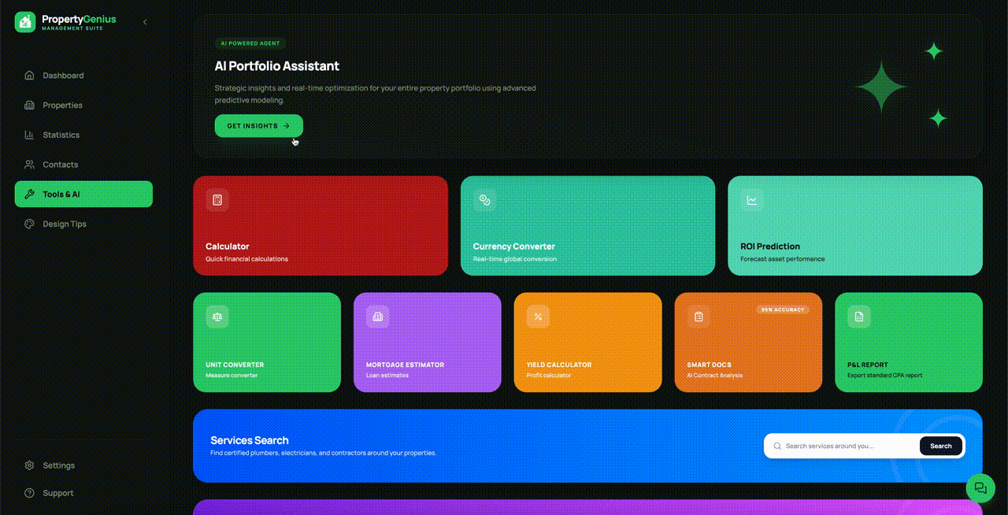Click the Measure converter subtitle
This screenshot has height=515, width=1008.
232,376
